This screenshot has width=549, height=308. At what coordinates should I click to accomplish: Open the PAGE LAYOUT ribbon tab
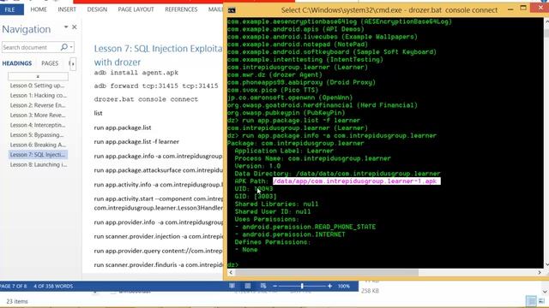point(136,9)
